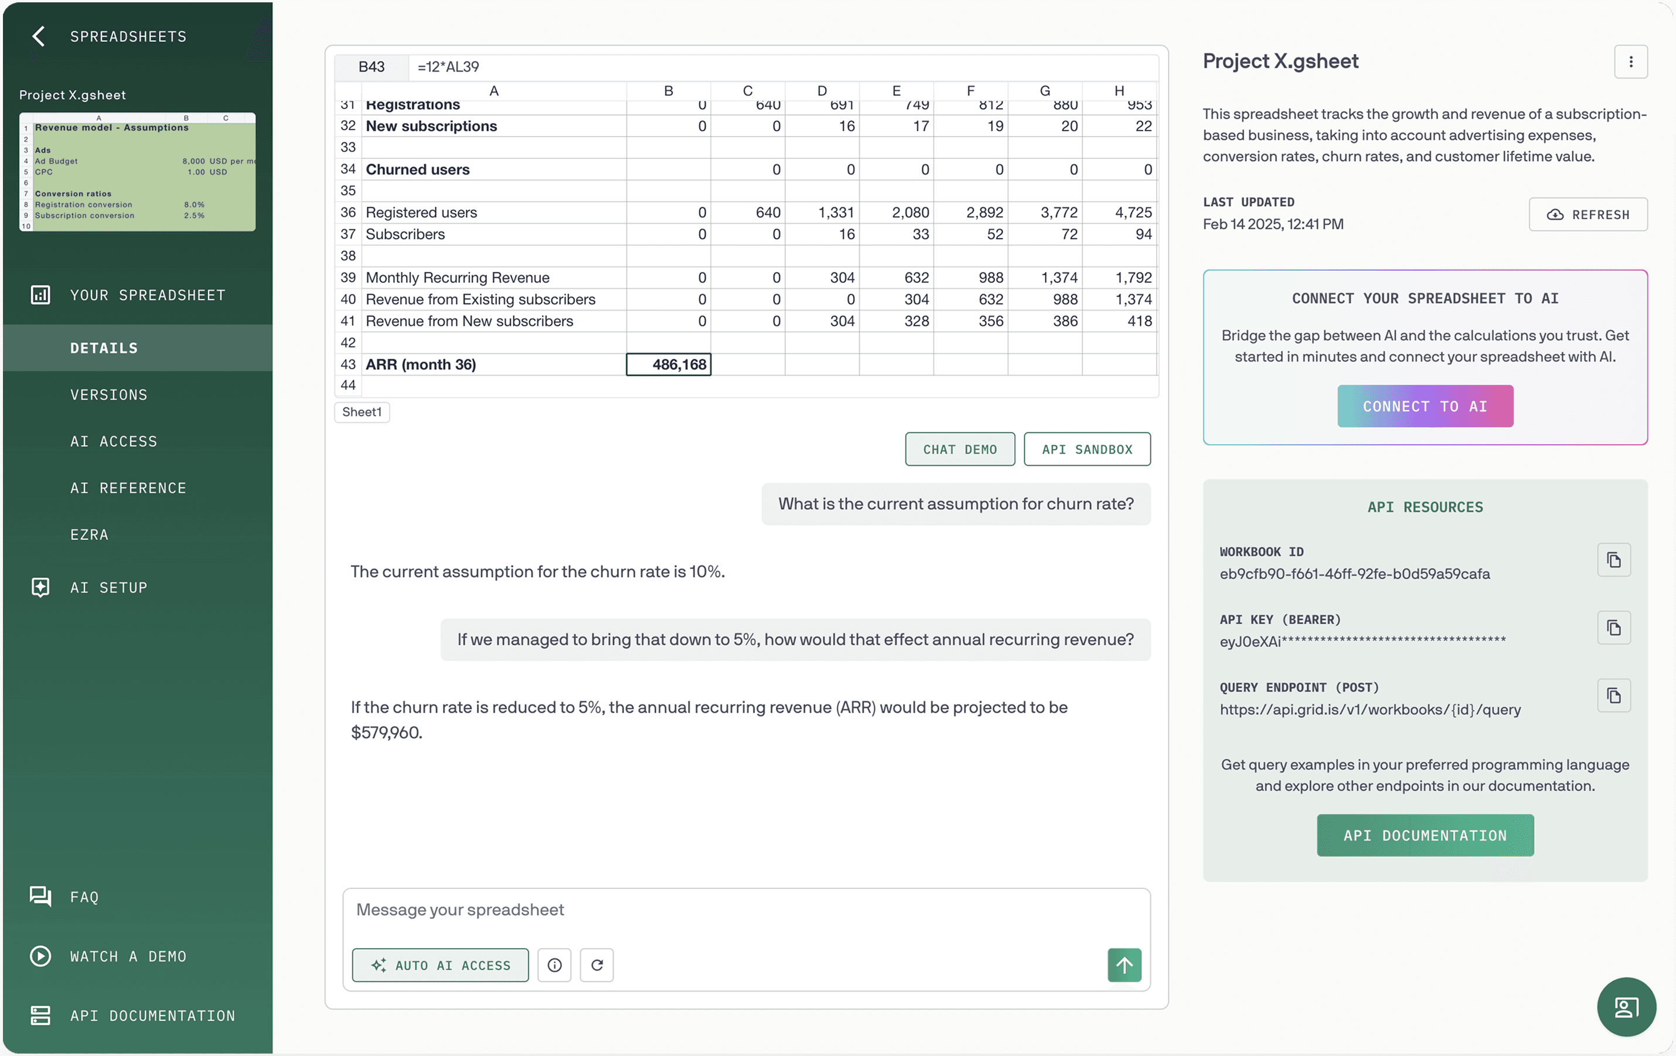Click the workbook ID text eb9cfb90
The width and height of the screenshot is (1676, 1056).
pyautogui.click(x=1354, y=574)
